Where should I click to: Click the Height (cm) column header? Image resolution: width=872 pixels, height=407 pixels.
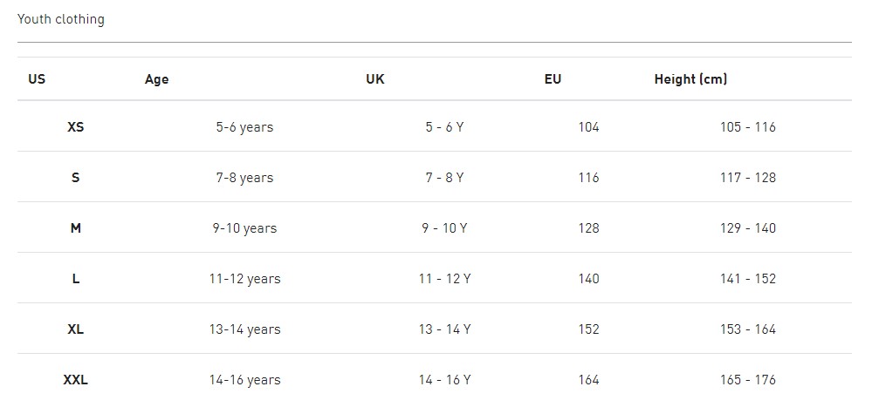690,79
